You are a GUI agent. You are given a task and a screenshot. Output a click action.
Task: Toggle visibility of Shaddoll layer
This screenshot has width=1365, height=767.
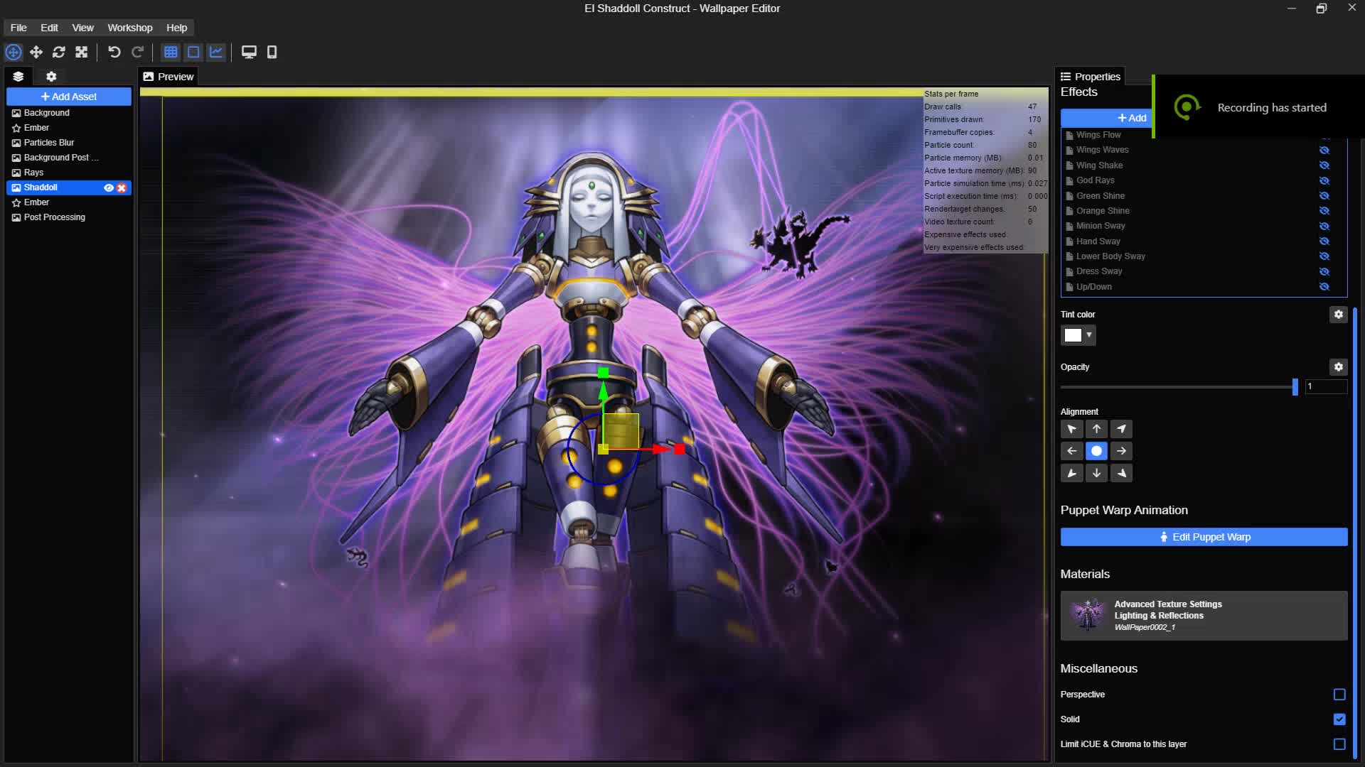tap(109, 188)
